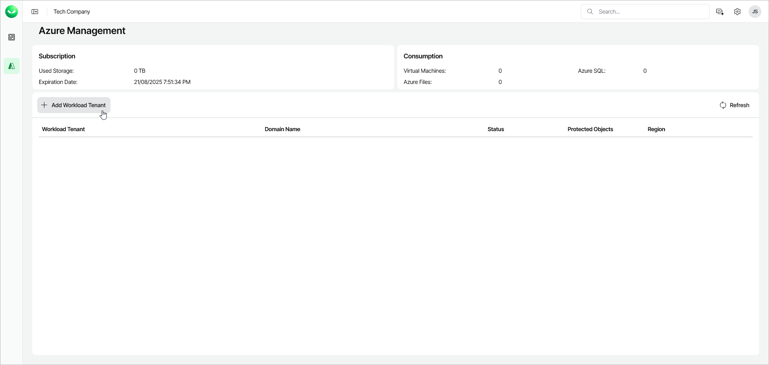Image resolution: width=769 pixels, height=365 pixels.
Task: Click the Tech Company breadcrumb text
Action: point(72,12)
